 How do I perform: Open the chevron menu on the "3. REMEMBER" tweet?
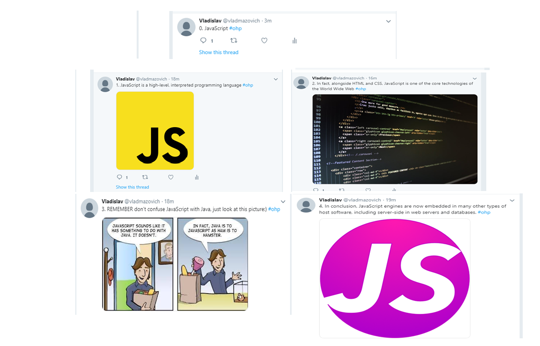point(283,202)
